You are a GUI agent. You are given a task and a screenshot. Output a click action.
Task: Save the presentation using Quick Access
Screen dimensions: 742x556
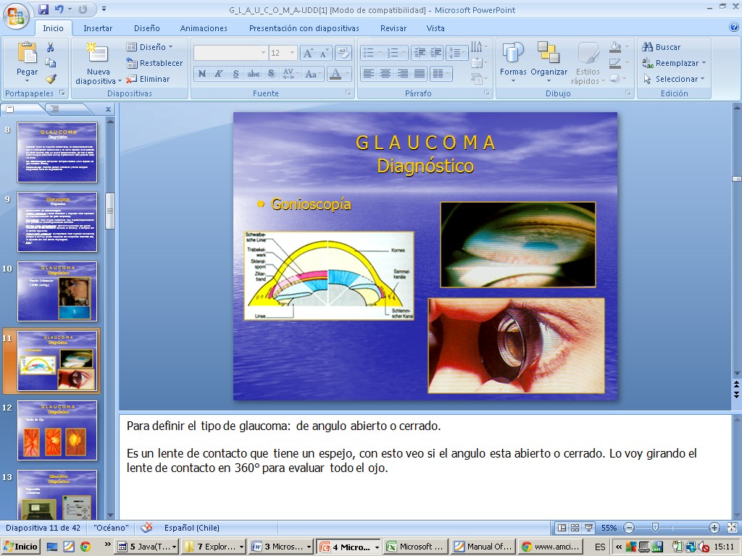(43, 10)
